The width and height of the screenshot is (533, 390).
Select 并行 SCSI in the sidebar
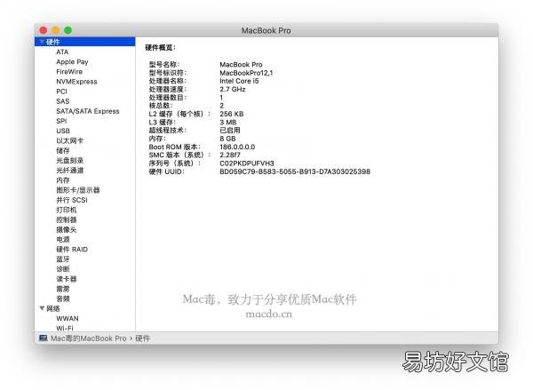72,200
